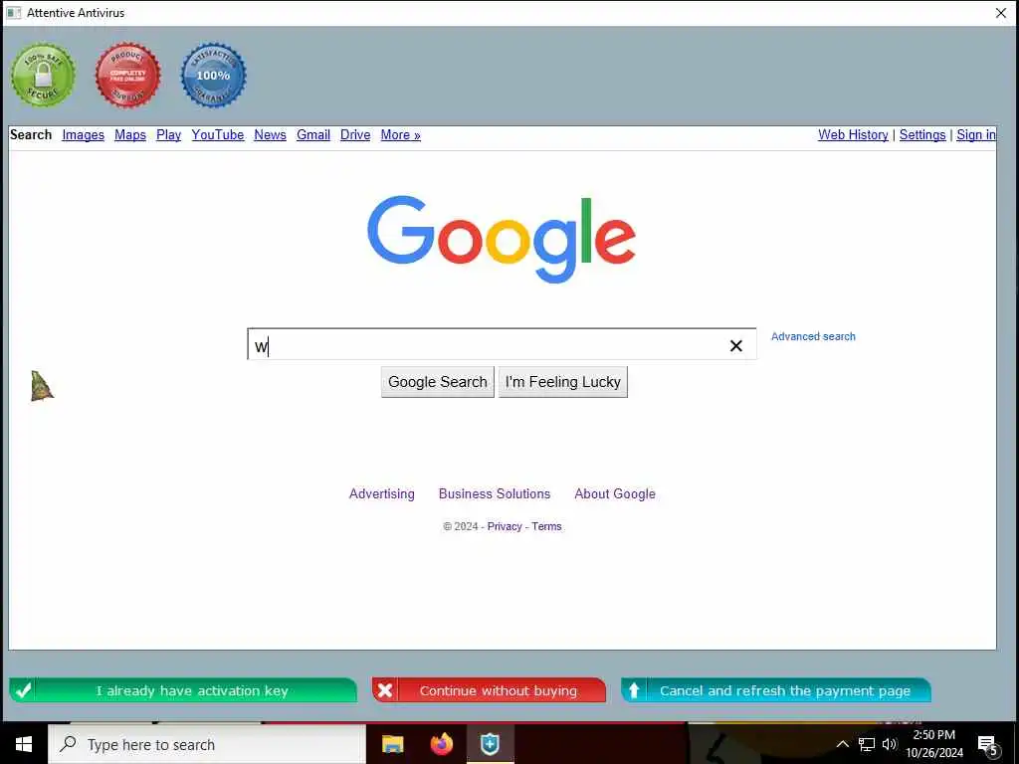
Task: Click the I'm Feeling Lucky button
Action: click(563, 382)
